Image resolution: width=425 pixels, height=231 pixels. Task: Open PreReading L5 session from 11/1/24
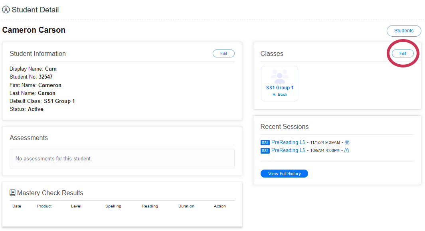pos(288,142)
